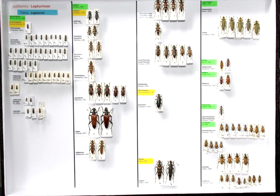Image resolution: width=280 pixels, height=196 pixels.
Task: Click the 'subfamily: Lepturinae' header label
Action: 31,6
